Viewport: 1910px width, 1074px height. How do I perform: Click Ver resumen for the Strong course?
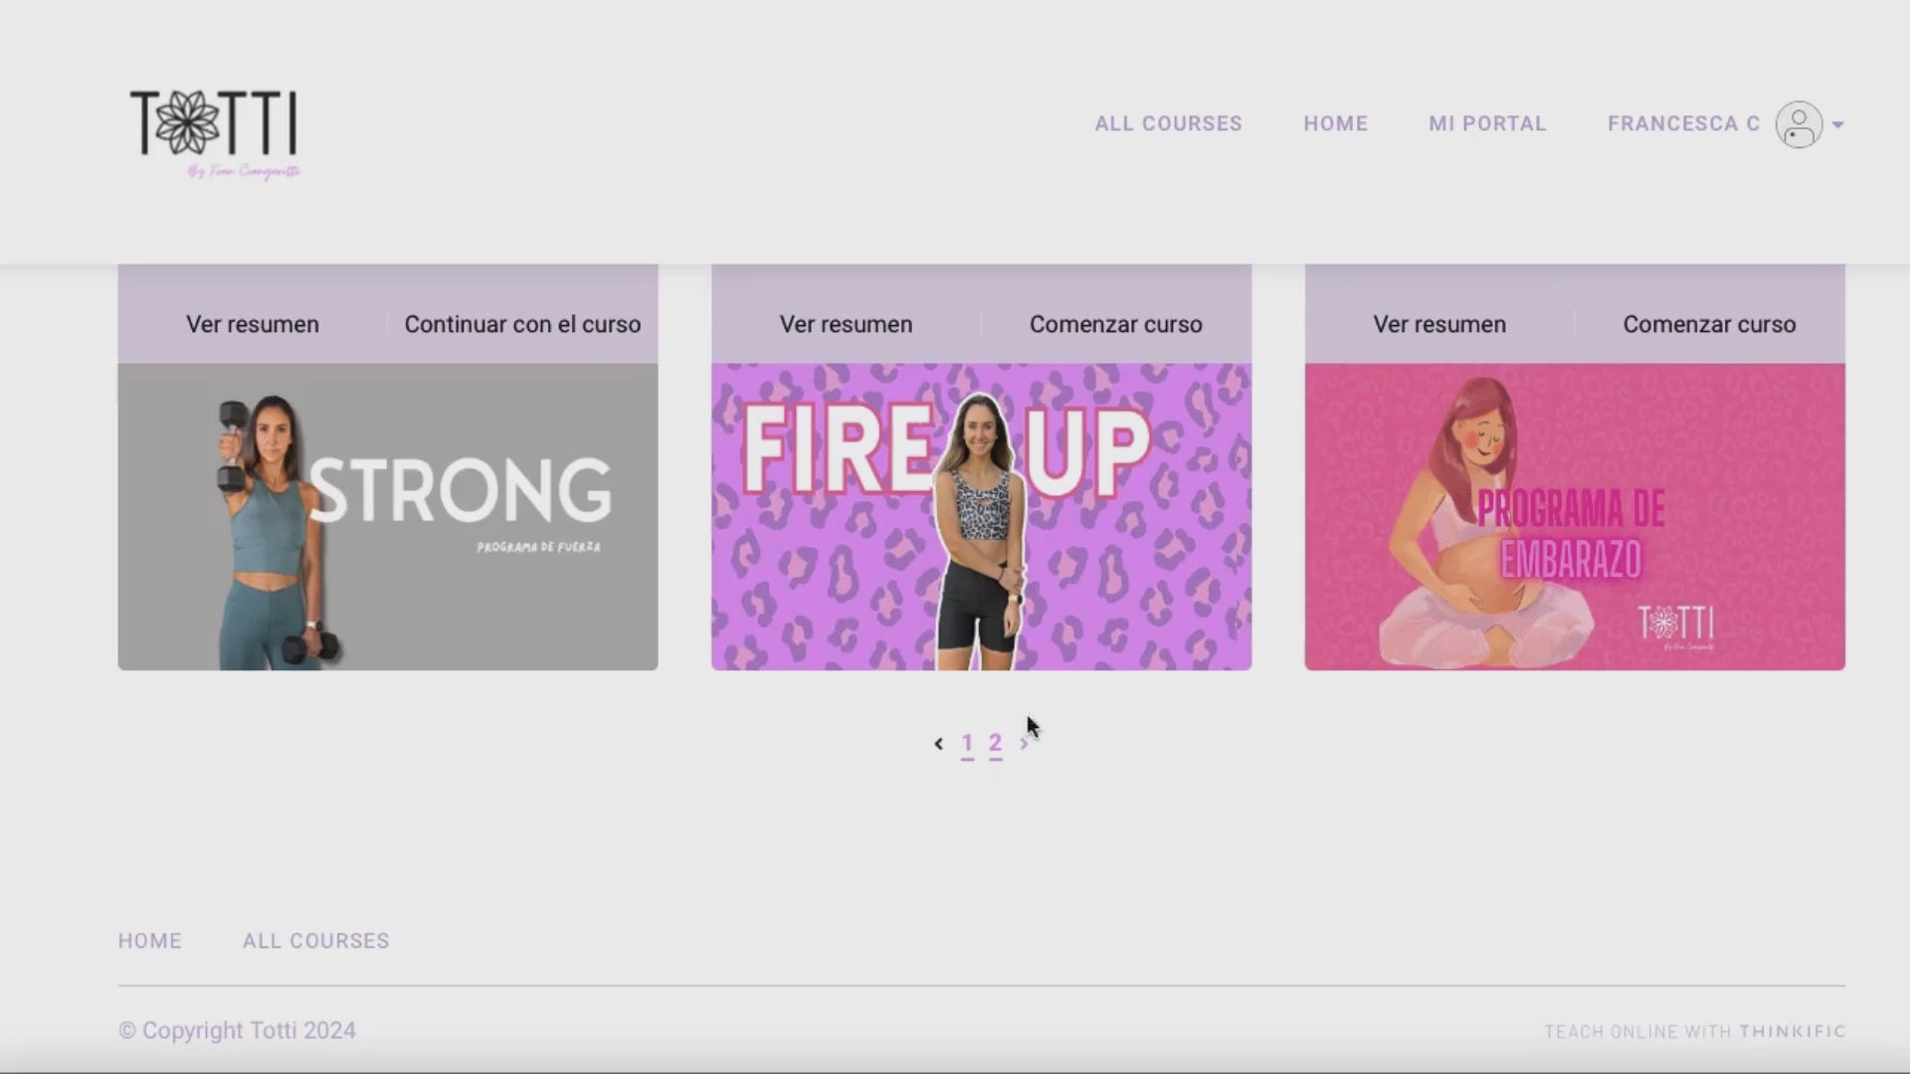[253, 324]
